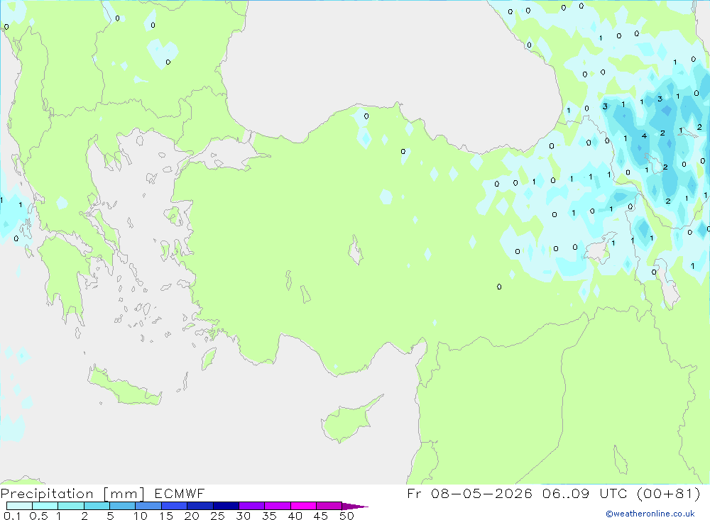Choose the 25–30 mm navy swatch

coord(226,506)
